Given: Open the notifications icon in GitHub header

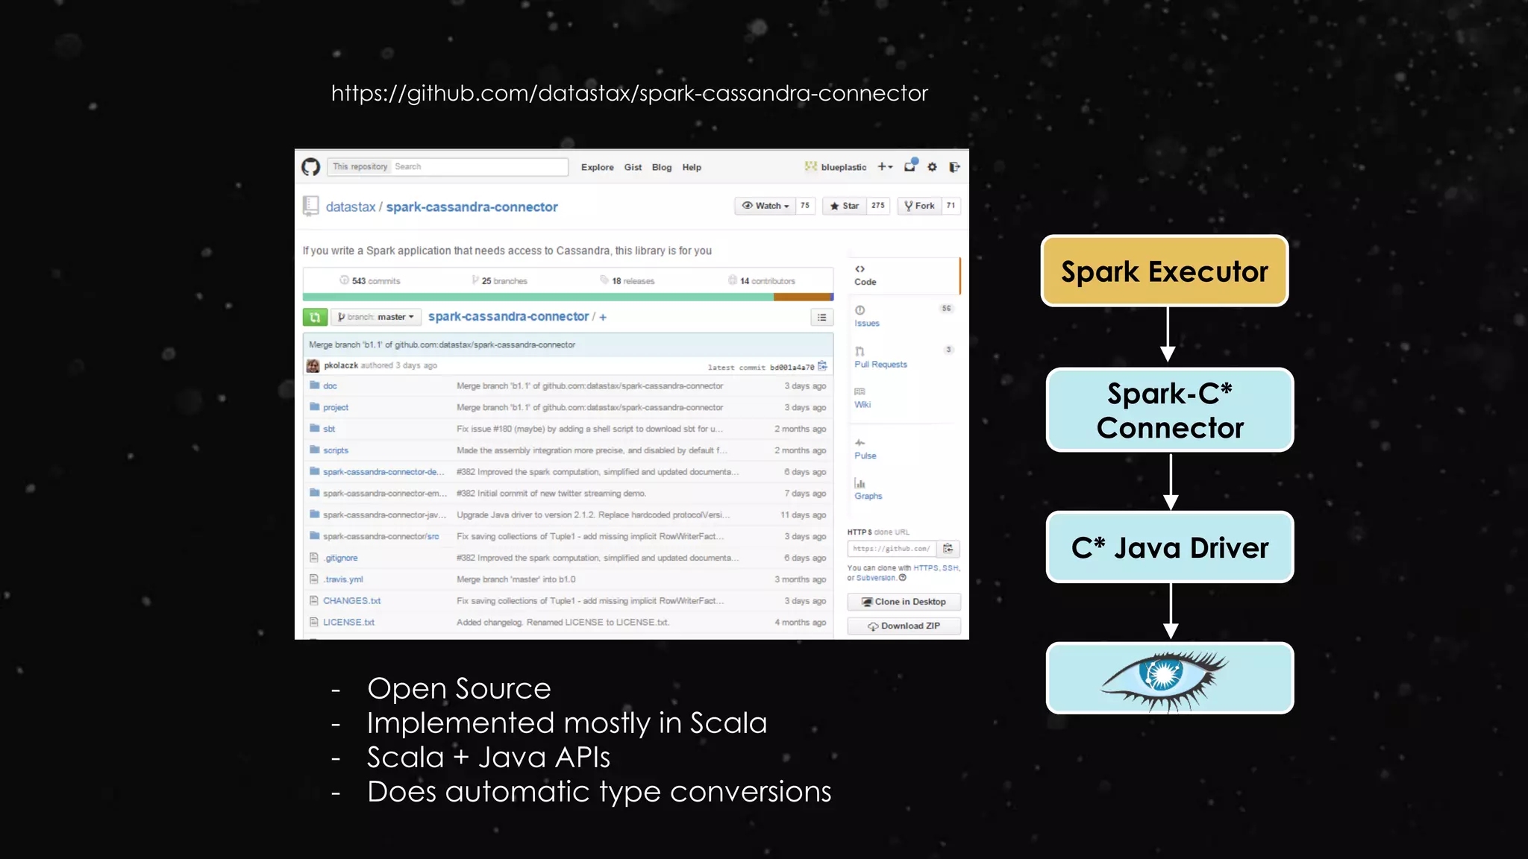Looking at the screenshot, I should click(x=910, y=166).
